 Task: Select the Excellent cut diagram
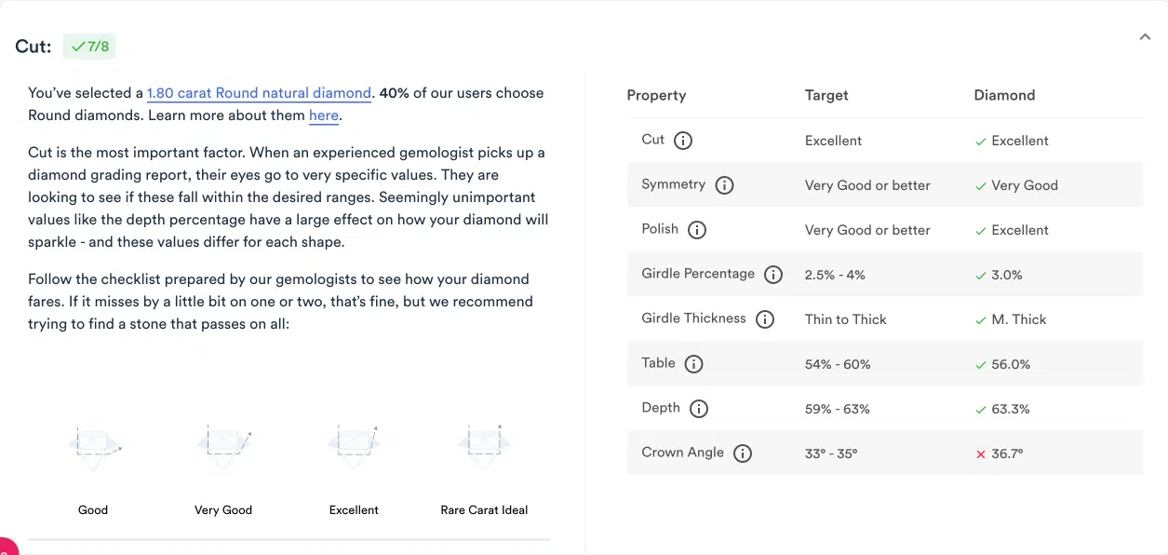354,445
